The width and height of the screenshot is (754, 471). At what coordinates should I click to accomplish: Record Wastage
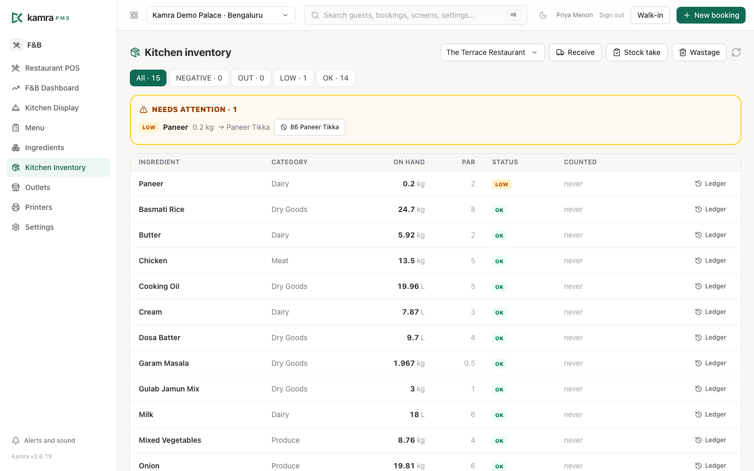pos(699,52)
